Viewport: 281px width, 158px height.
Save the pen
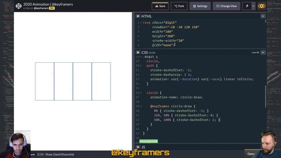160,6
